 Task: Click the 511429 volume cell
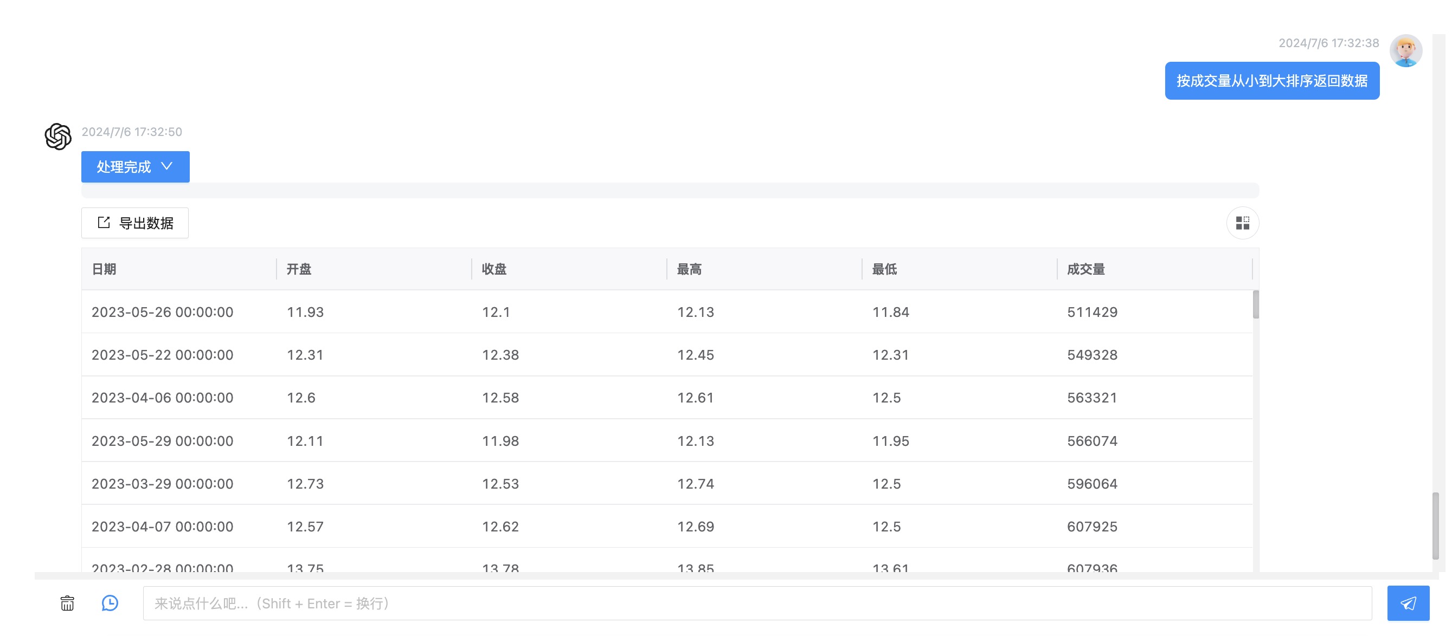(x=1092, y=311)
